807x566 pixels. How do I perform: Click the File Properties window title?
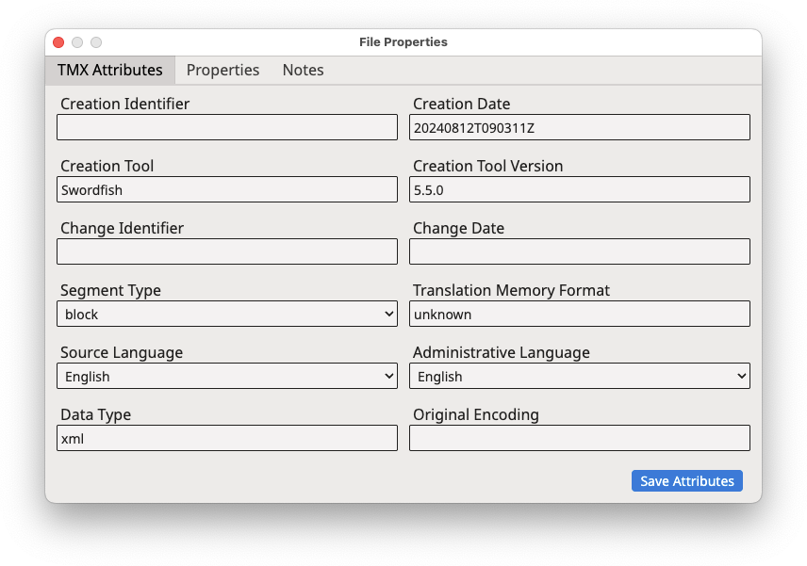403,42
